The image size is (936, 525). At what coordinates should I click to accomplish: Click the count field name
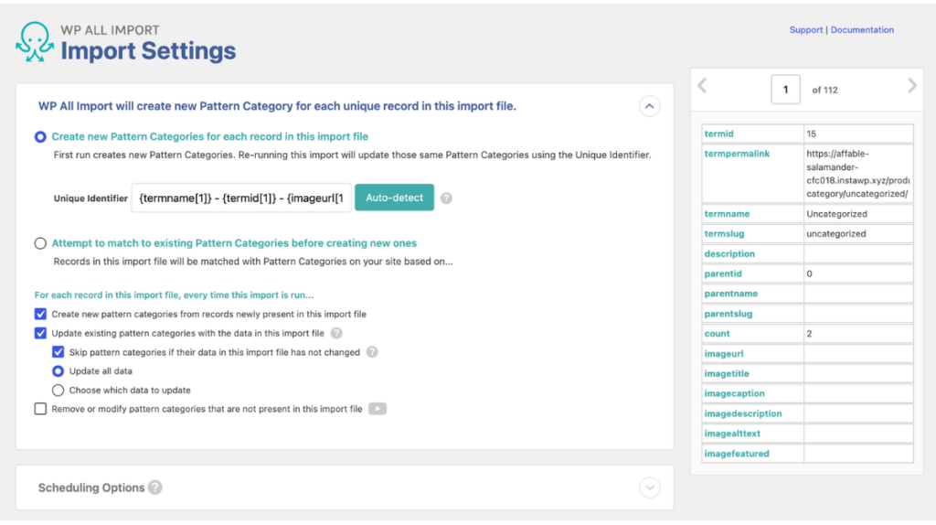(x=717, y=334)
